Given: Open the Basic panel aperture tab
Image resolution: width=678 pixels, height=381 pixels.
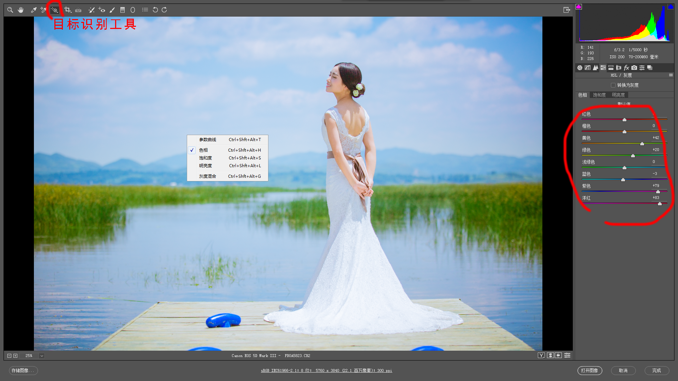Looking at the screenshot, I should (580, 68).
